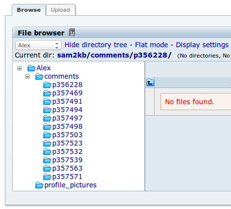Open the profile_pictures folder in tree

70,185
